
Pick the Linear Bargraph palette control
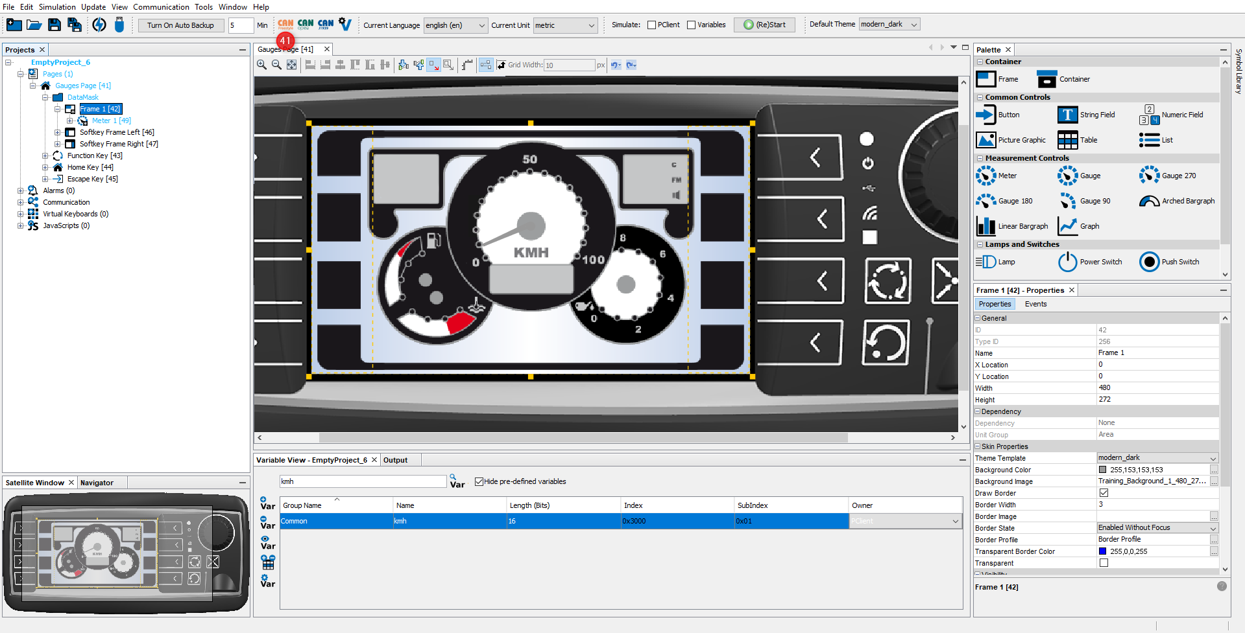1012,226
